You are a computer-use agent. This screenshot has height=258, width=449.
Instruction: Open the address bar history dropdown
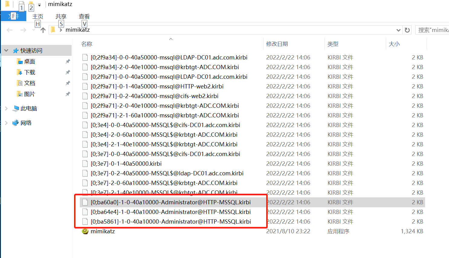click(398, 30)
